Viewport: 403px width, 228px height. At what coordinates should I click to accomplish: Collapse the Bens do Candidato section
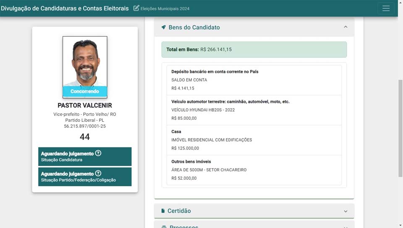345,27
